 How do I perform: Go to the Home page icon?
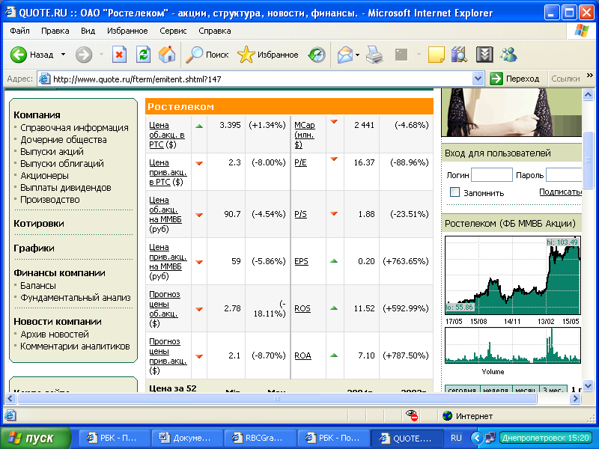click(x=167, y=55)
